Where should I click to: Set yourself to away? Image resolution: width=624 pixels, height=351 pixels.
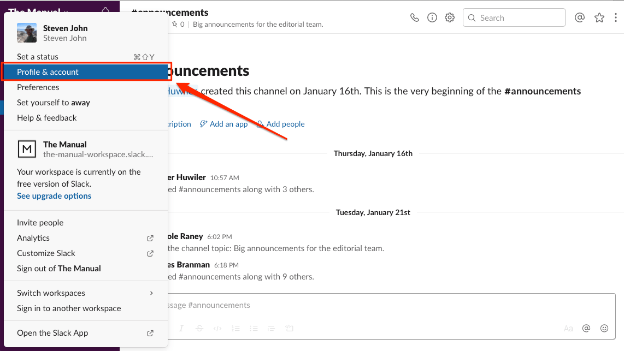[x=54, y=103]
